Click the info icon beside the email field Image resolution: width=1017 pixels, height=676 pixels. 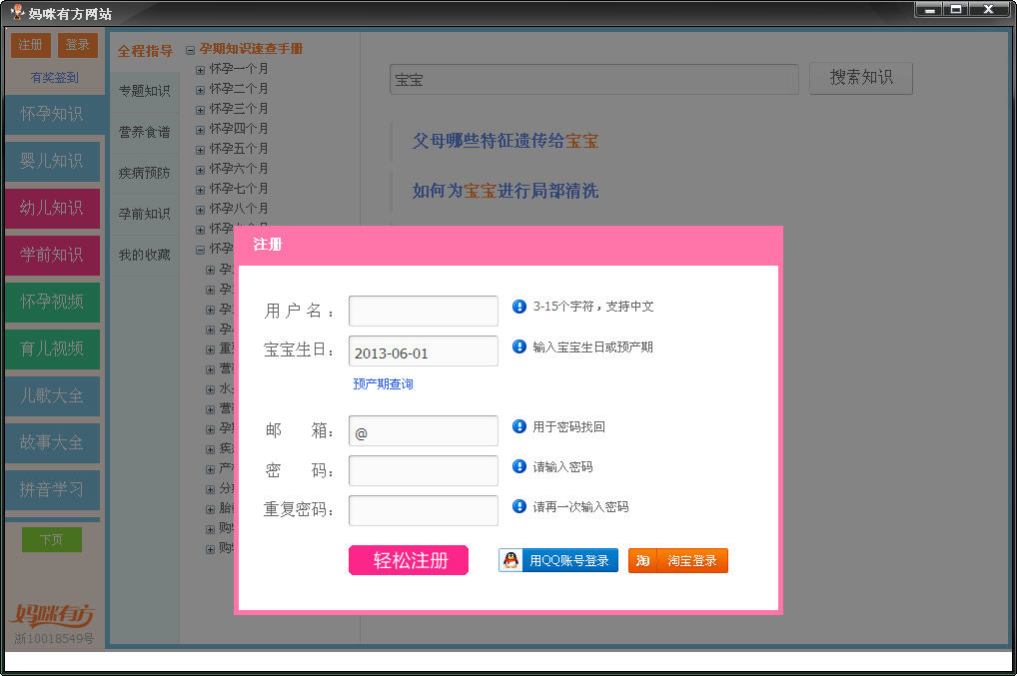(519, 426)
